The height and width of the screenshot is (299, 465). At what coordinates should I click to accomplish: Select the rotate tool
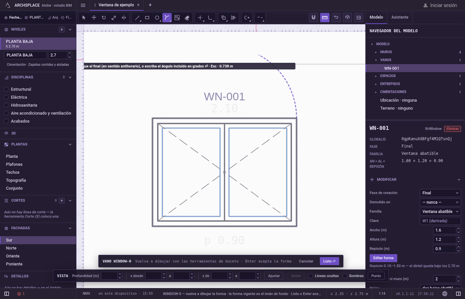click(104, 18)
